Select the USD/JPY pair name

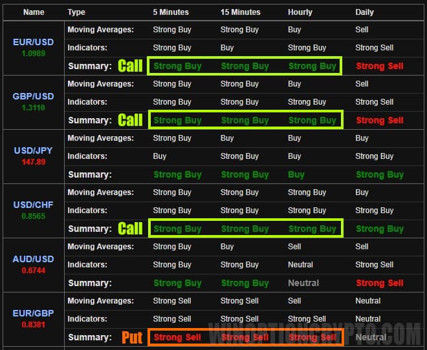pos(34,150)
